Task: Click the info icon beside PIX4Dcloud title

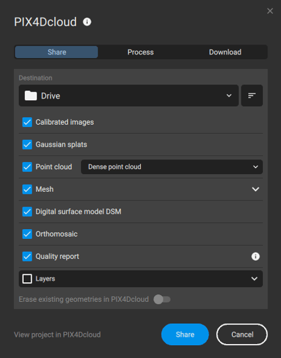Action: [87, 22]
